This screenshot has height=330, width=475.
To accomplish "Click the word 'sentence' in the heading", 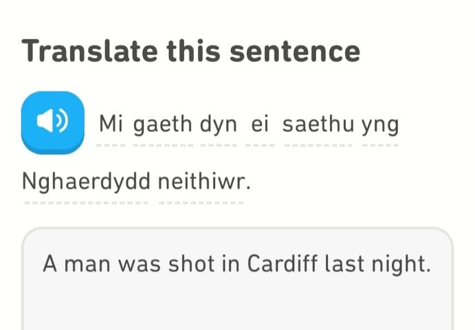I will pyautogui.click(x=295, y=52).
